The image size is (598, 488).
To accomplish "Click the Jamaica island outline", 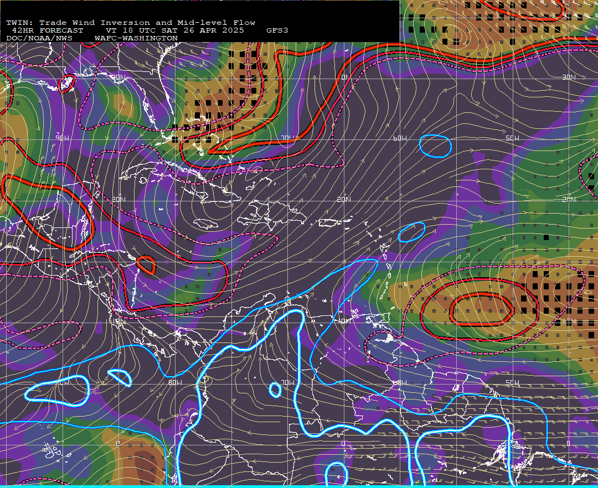I will (205, 224).
